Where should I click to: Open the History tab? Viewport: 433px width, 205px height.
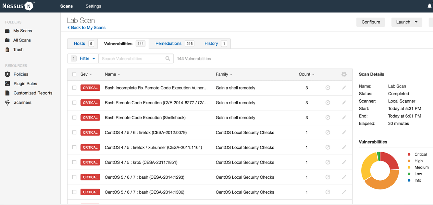point(215,43)
